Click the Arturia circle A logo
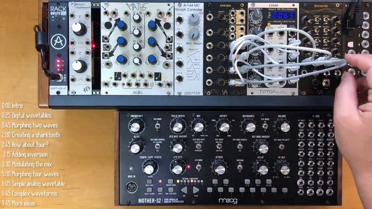The image size is (372, 209). click(x=58, y=42)
